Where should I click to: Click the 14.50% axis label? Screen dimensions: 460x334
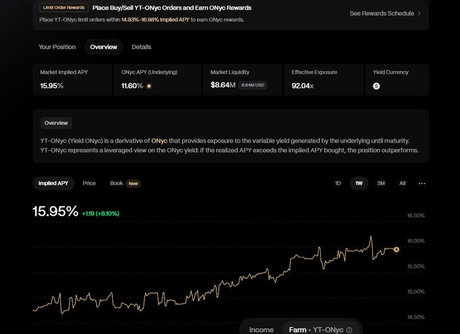pos(416,317)
